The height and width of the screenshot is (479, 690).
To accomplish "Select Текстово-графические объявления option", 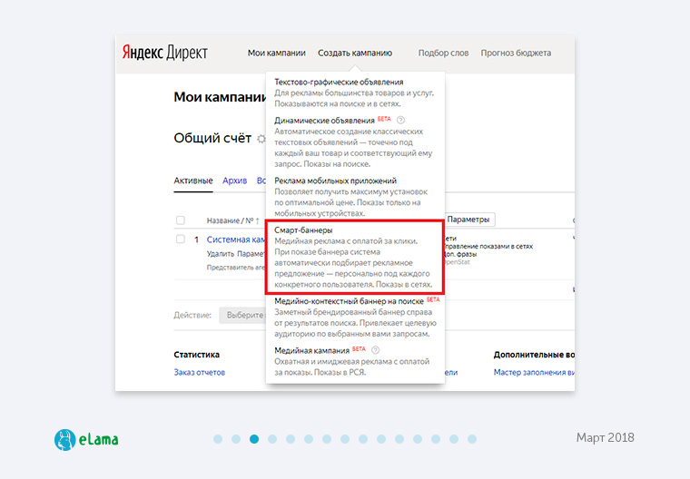I will [x=339, y=82].
